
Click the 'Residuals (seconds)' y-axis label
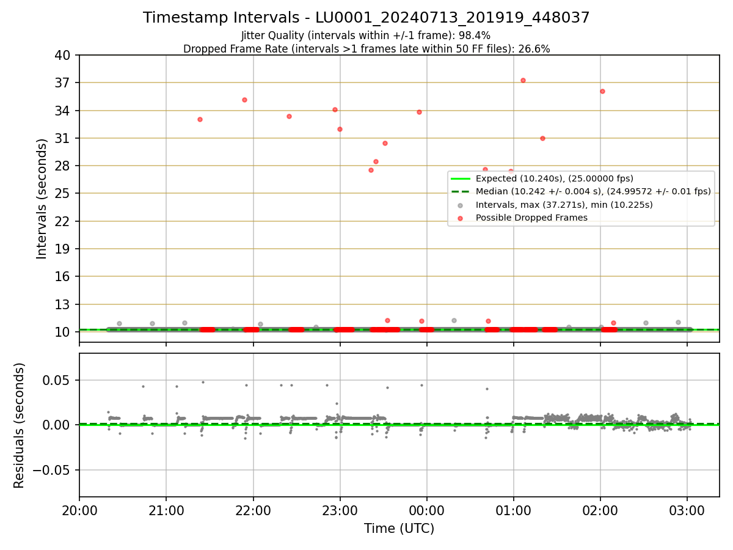pos(20,425)
